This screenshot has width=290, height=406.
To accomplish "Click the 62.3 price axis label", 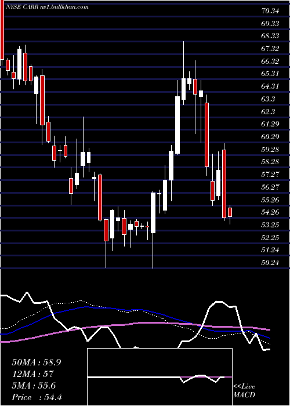I will [268, 111].
